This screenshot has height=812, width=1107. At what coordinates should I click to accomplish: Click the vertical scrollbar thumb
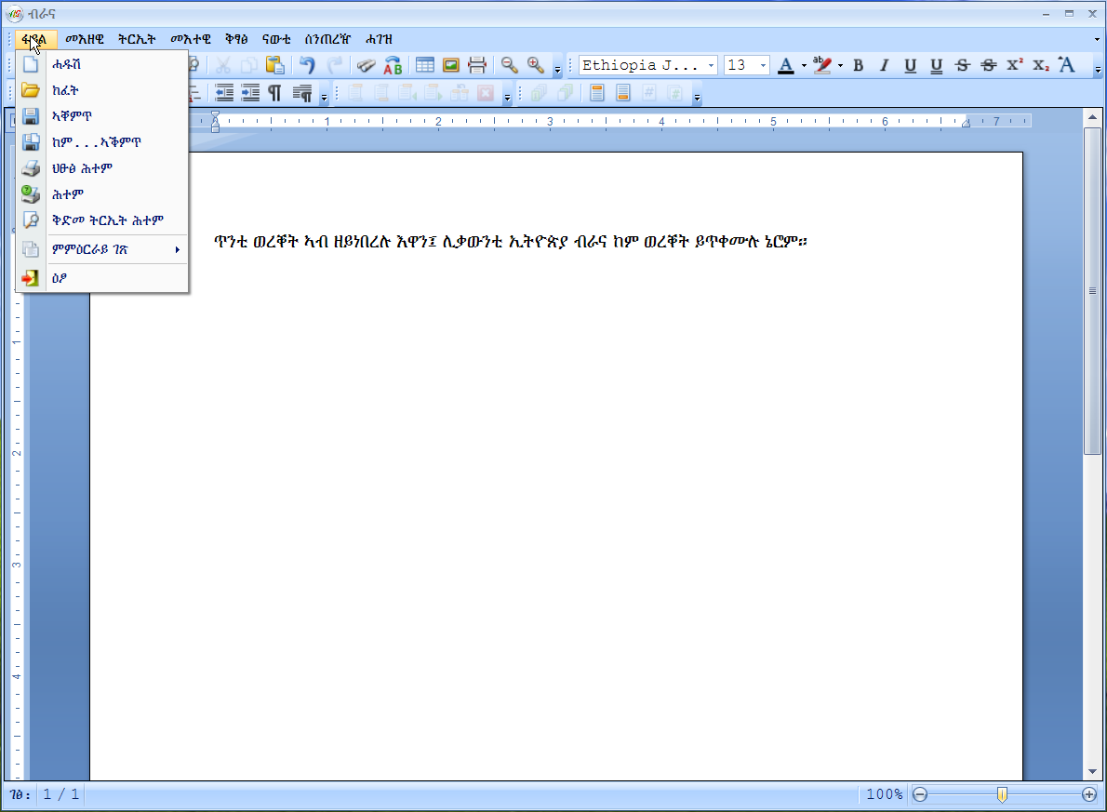coord(1092,291)
